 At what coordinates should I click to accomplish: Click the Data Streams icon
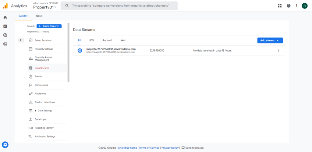coord(31,68)
